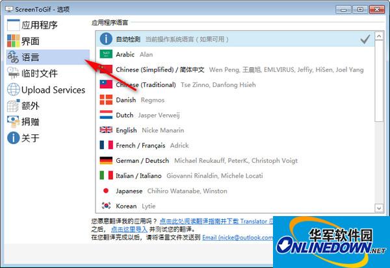Maximize the ScreenToGif options window

[360, 10]
